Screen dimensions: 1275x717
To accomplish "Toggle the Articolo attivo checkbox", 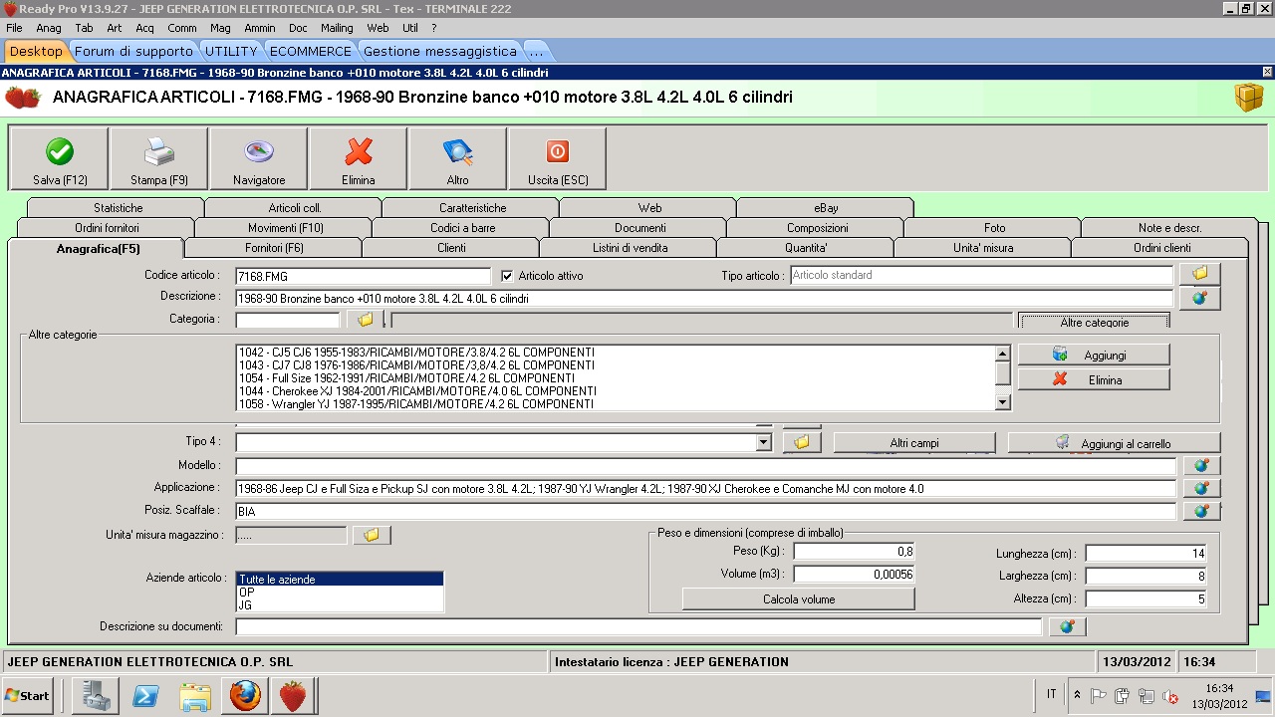I will tap(507, 276).
